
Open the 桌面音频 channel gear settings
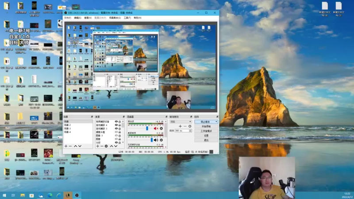click(161, 140)
